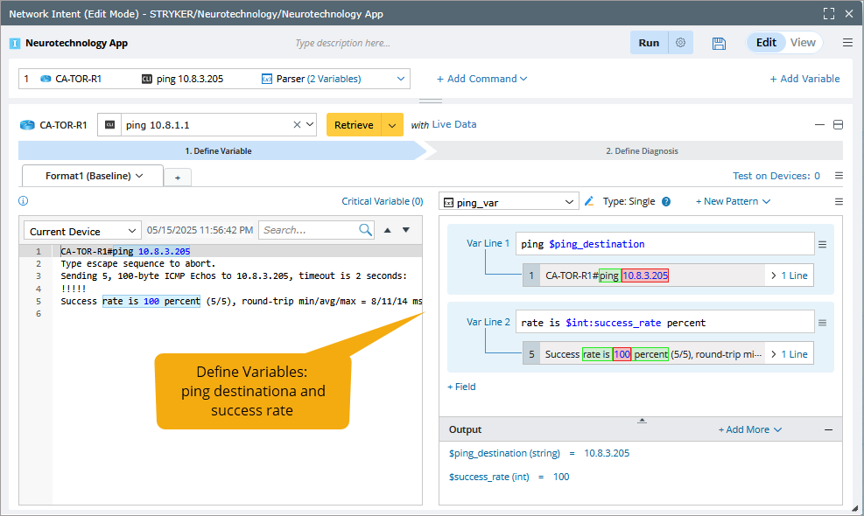Switch to View mode
This screenshot has height=516, width=864.
803,42
